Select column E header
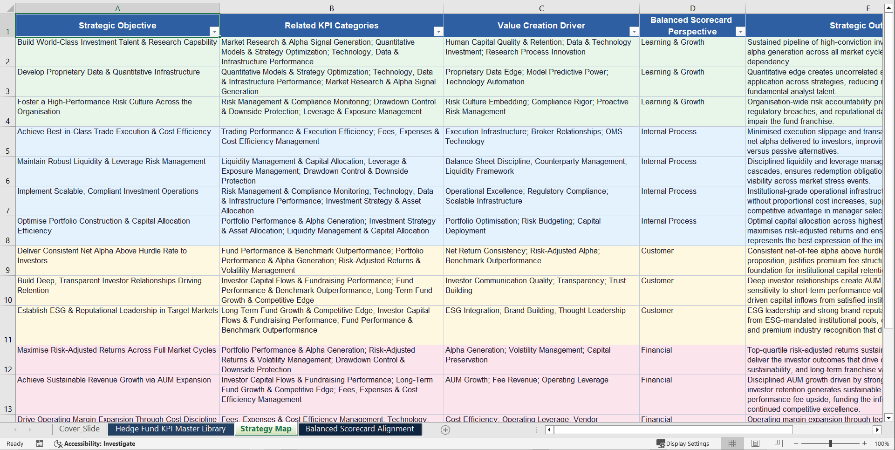Image resolution: width=895 pixels, height=450 pixels. coord(814,8)
